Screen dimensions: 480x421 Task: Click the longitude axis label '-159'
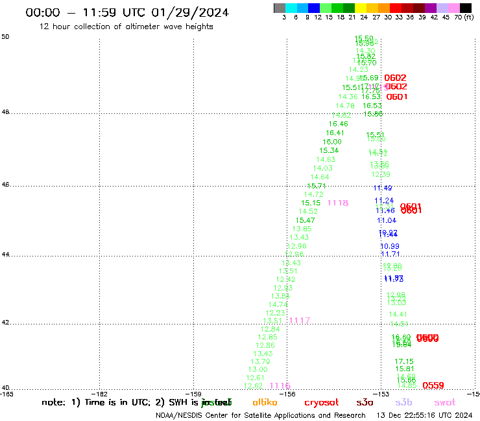click(x=193, y=394)
